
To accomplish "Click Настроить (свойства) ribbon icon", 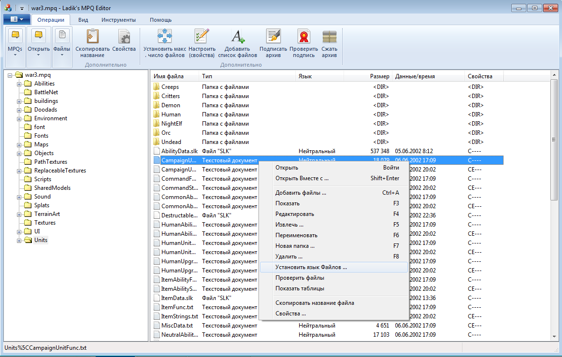I will coord(202,43).
